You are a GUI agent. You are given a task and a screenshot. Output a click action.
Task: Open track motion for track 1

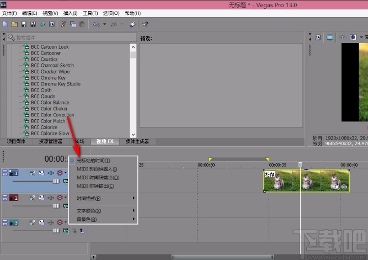click(x=41, y=173)
